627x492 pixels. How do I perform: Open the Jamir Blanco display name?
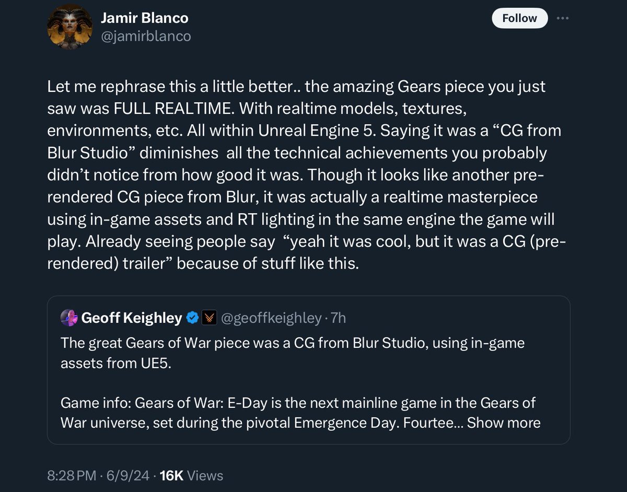point(145,18)
